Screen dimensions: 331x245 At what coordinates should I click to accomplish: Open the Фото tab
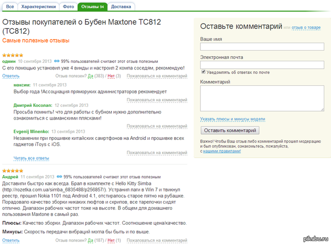[68, 7]
